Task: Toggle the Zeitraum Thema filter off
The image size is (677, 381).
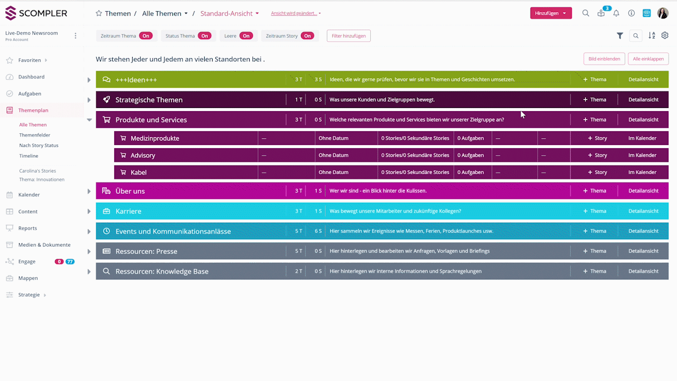Action: pyautogui.click(x=146, y=36)
